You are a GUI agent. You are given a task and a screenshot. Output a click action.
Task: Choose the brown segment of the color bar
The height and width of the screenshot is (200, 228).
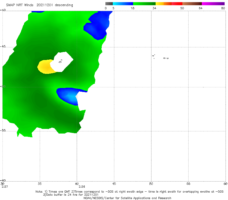point(192,4)
